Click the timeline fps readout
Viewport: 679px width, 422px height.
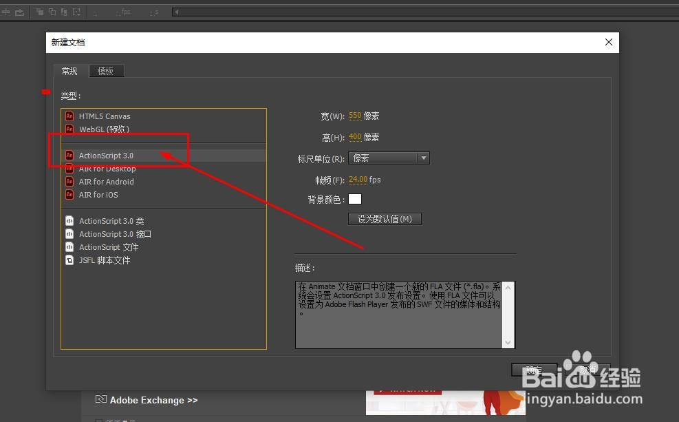pyautogui.click(x=123, y=12)
